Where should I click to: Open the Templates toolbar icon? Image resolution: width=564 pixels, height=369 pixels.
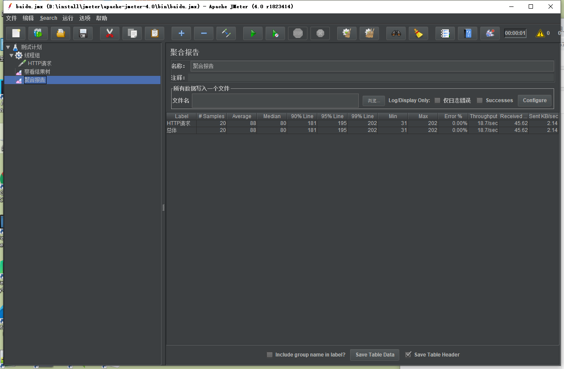tap(38, 33)
